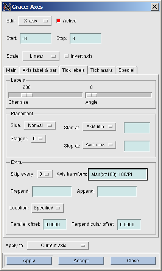
Task: Switch to the Tick marks tab
Action: [101, 70]
